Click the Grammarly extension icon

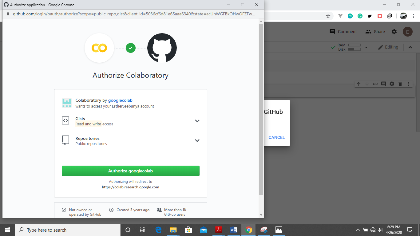pyautogui.click(x=360, y=16)
